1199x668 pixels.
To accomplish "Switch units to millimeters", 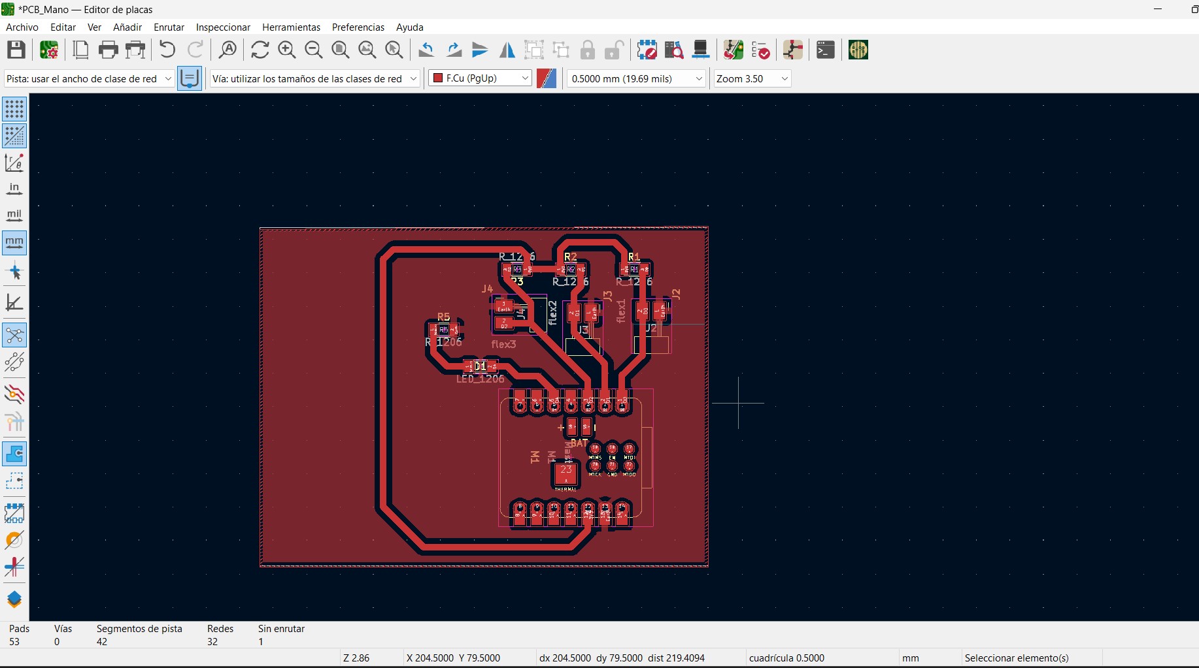I will (x=14, y=242).
